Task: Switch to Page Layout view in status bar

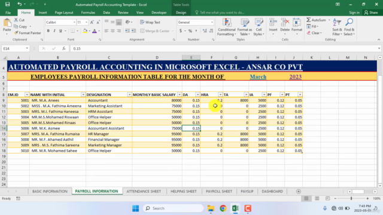Action: [x=317, y=198]
